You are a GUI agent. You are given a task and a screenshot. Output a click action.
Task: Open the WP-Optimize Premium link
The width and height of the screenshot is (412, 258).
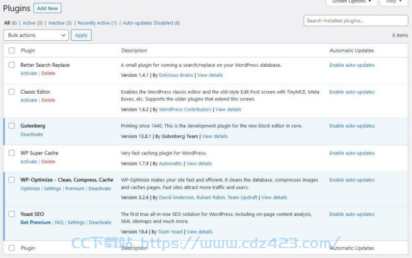point(75,188)
